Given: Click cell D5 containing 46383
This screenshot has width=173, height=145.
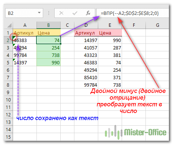Looking at the screenshot, I should point(86,62).
